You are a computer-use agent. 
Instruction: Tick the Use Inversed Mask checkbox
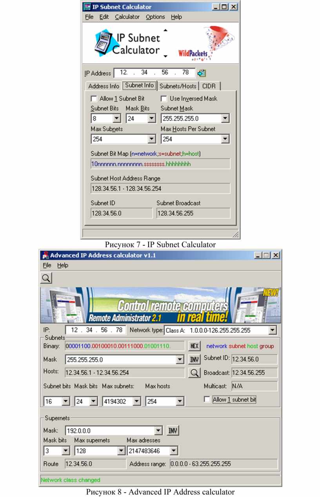tap(164, 99)
